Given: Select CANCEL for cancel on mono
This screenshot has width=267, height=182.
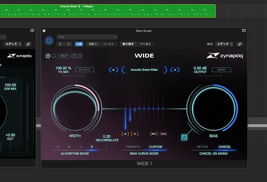Looking at the screenshot, I should [x=225, y=147].
